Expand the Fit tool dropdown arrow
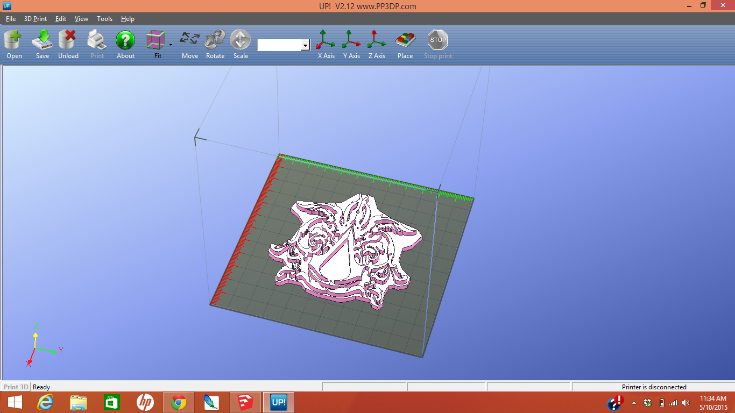The height and width of the screenshot is (413, 735). [170, 45]
